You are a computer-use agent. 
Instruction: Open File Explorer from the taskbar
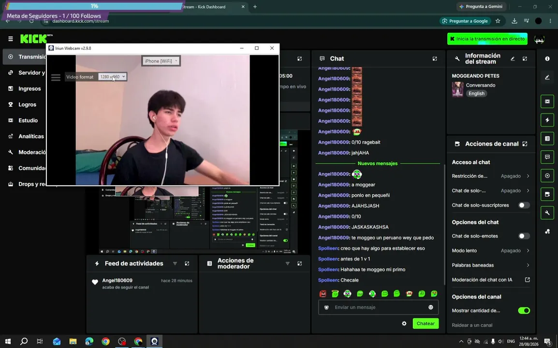(73, 341)
